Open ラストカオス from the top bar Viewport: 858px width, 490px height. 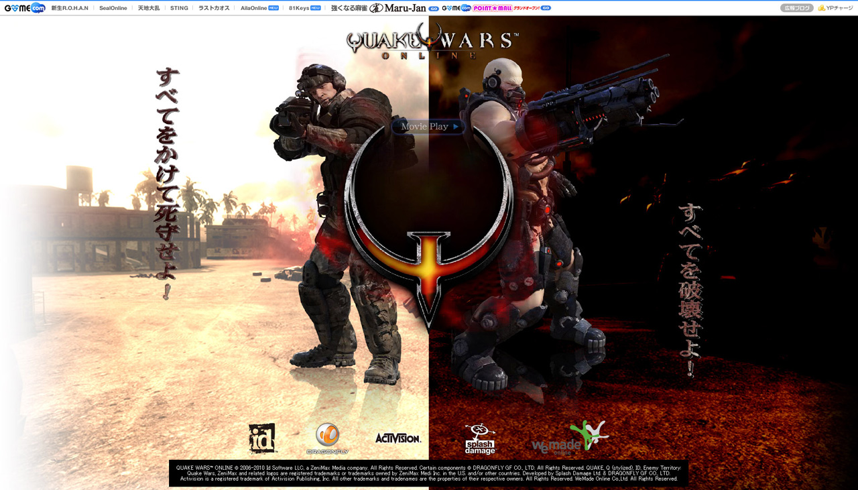pyautogui.click(x=214, y=8)
